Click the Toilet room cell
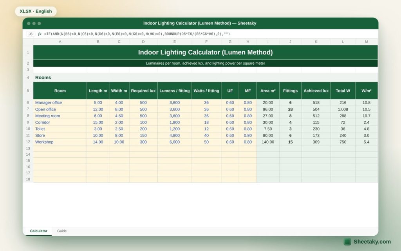Viewport: 401px width, 251px height. 60,129
